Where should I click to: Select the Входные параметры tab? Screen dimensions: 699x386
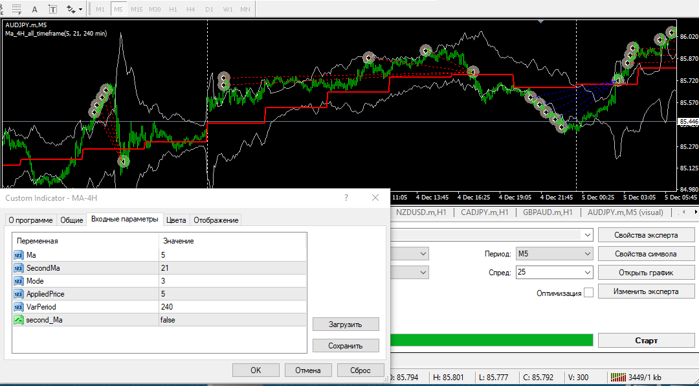click(124, 219)
